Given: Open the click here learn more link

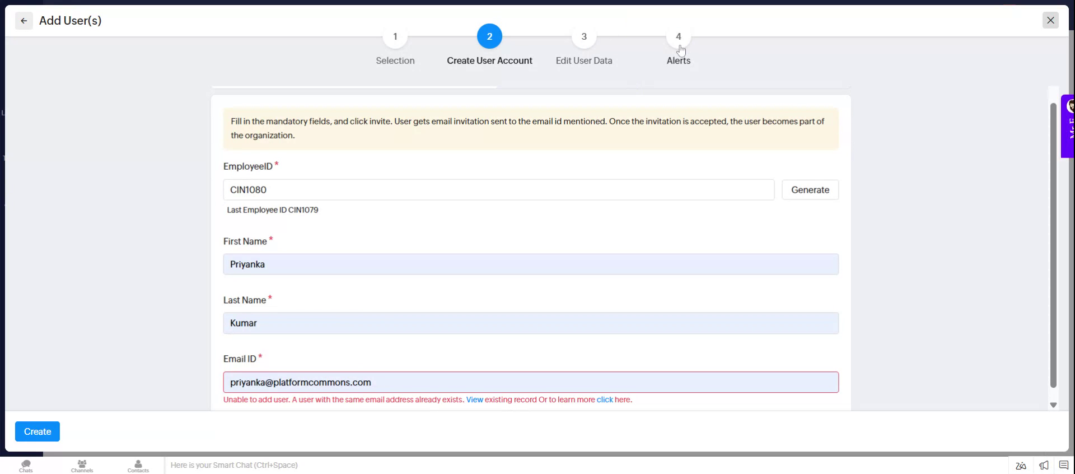Looking at the screenshot, I should 605,399.
